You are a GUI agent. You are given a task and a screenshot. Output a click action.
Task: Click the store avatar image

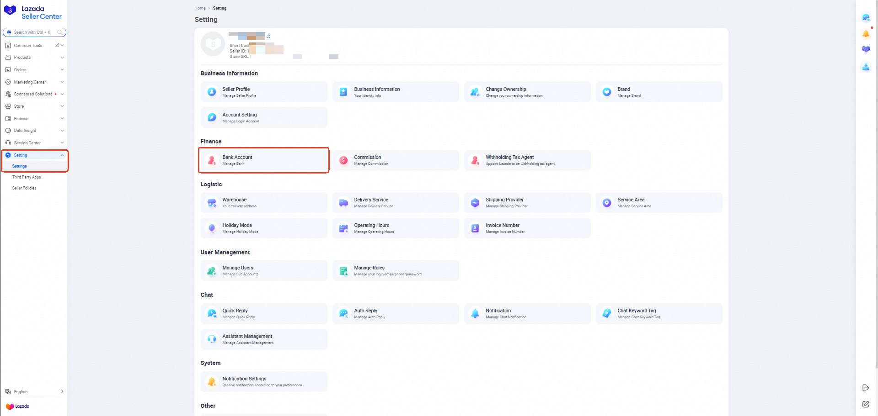click(x=213, y=44)
